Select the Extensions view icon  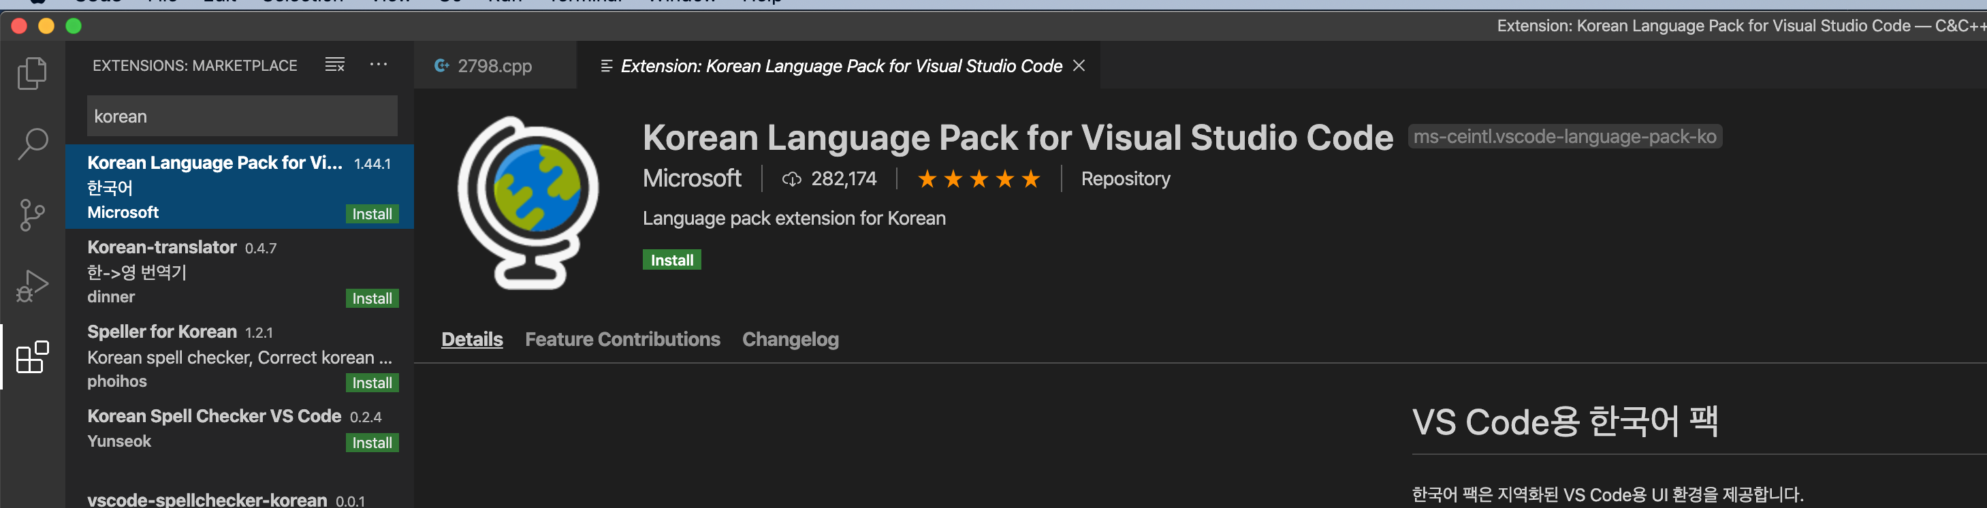point(33,356)
